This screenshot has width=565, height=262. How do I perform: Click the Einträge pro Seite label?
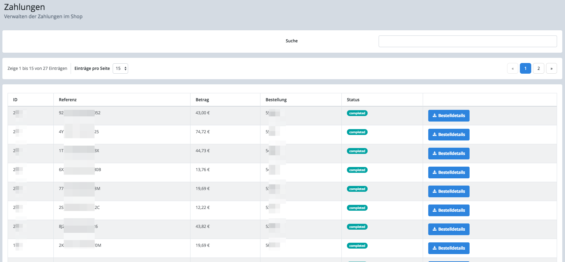(x=92, y=69)
